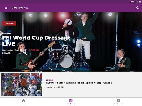Click the Wi-Fi signal status icon
The height and width of the screenshot is (106, 142).
pyautogui.click(x=138, y=2)
